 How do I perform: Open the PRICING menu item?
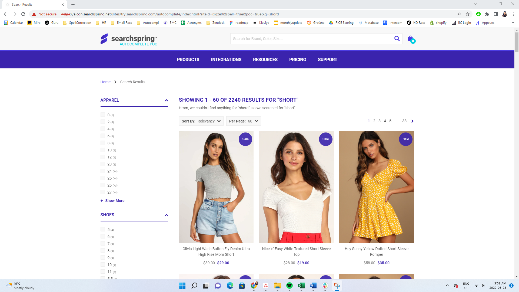coord(298,59)
